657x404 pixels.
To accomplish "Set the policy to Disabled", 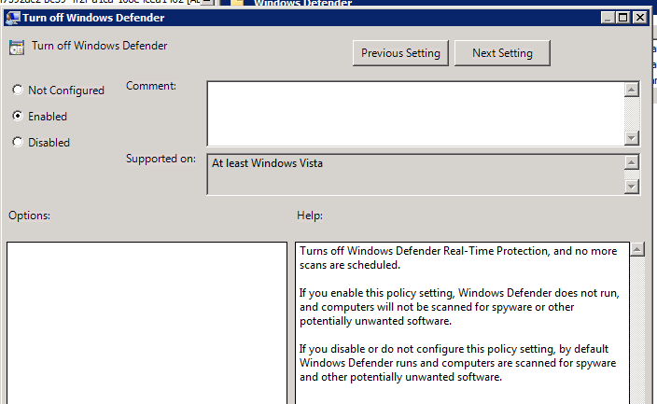I will (17, 143).
